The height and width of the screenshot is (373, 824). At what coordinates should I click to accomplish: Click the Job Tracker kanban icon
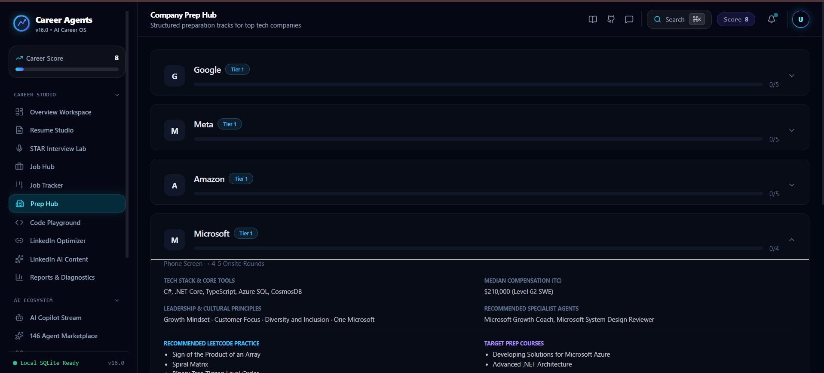19,185
